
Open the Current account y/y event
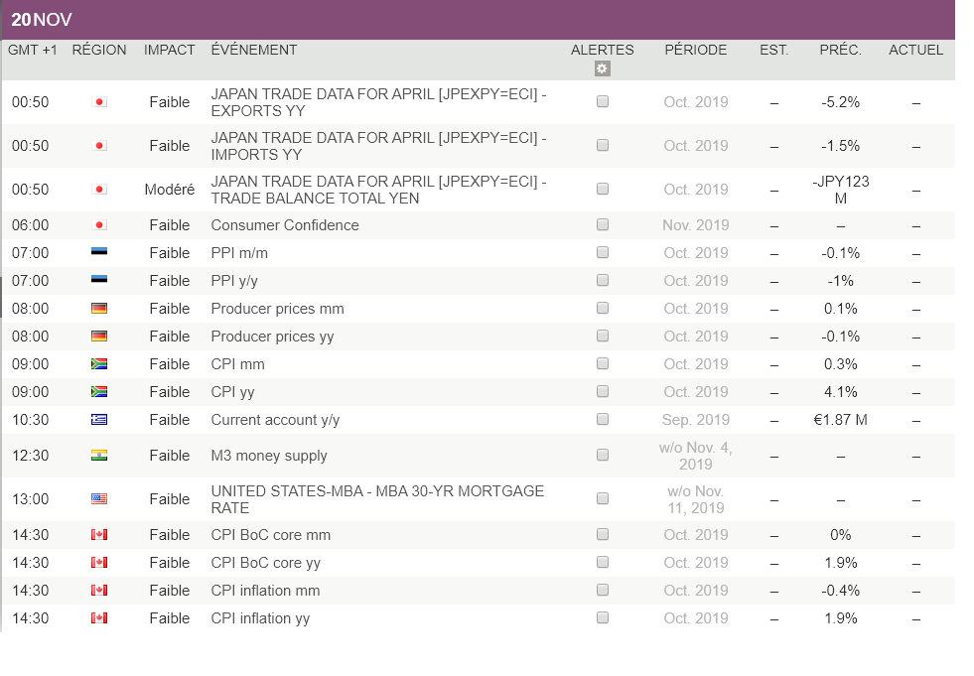[275, 420]
